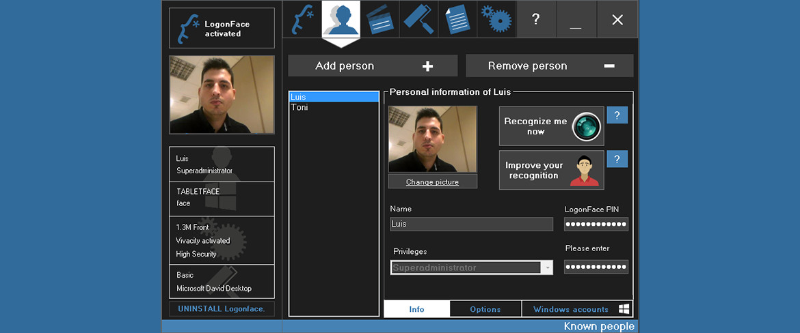
Task: Click the minus icon on Remove person
Action: [x=609, y=66]
